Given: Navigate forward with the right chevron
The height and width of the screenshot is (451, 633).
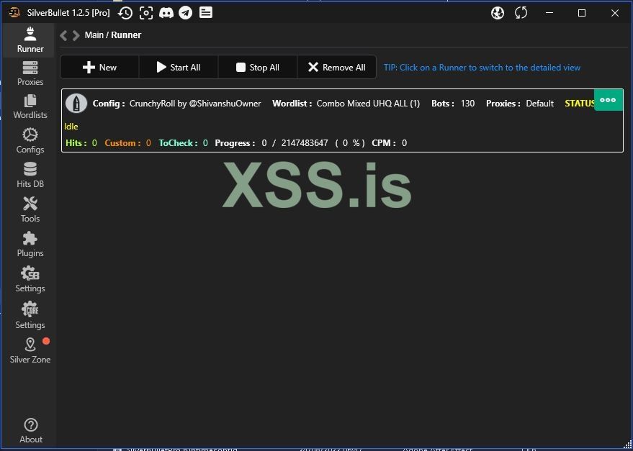Looking at the screenshot, I should click(x=76, y=35).
